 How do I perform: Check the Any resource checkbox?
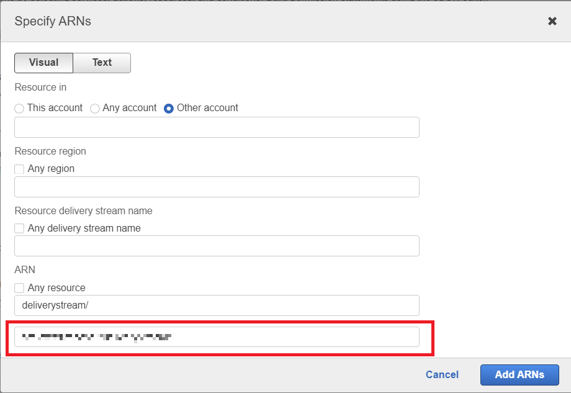[20, 288]
